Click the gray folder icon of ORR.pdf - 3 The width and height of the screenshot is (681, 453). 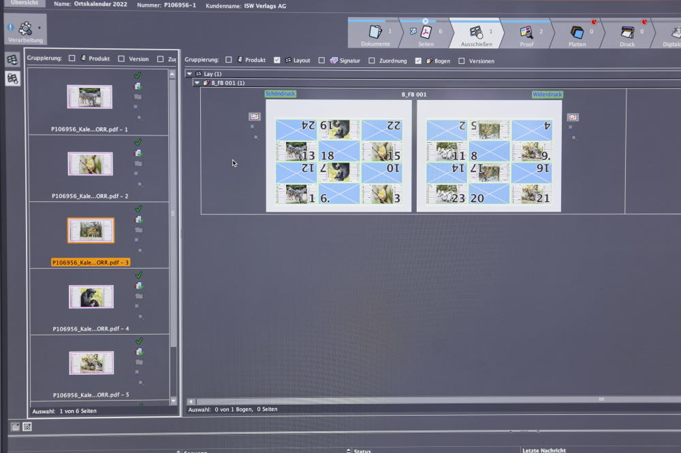pyautogui.click(x=138, y=230)
